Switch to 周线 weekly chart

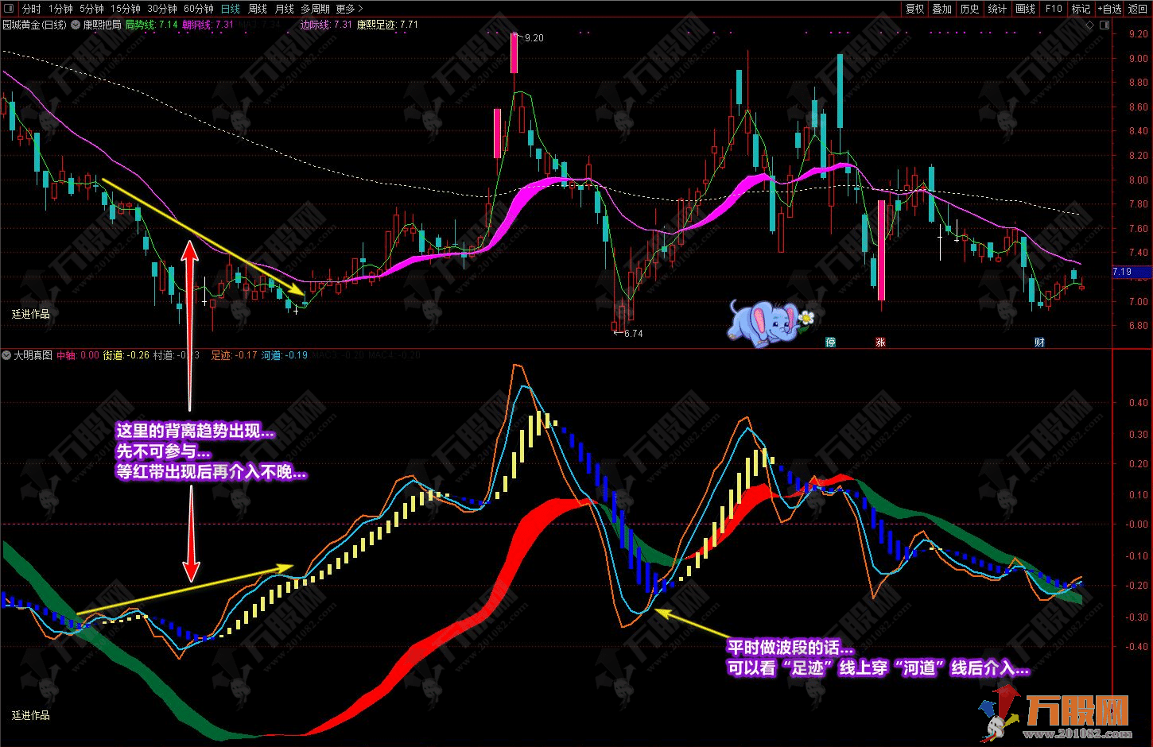[258, 9]
